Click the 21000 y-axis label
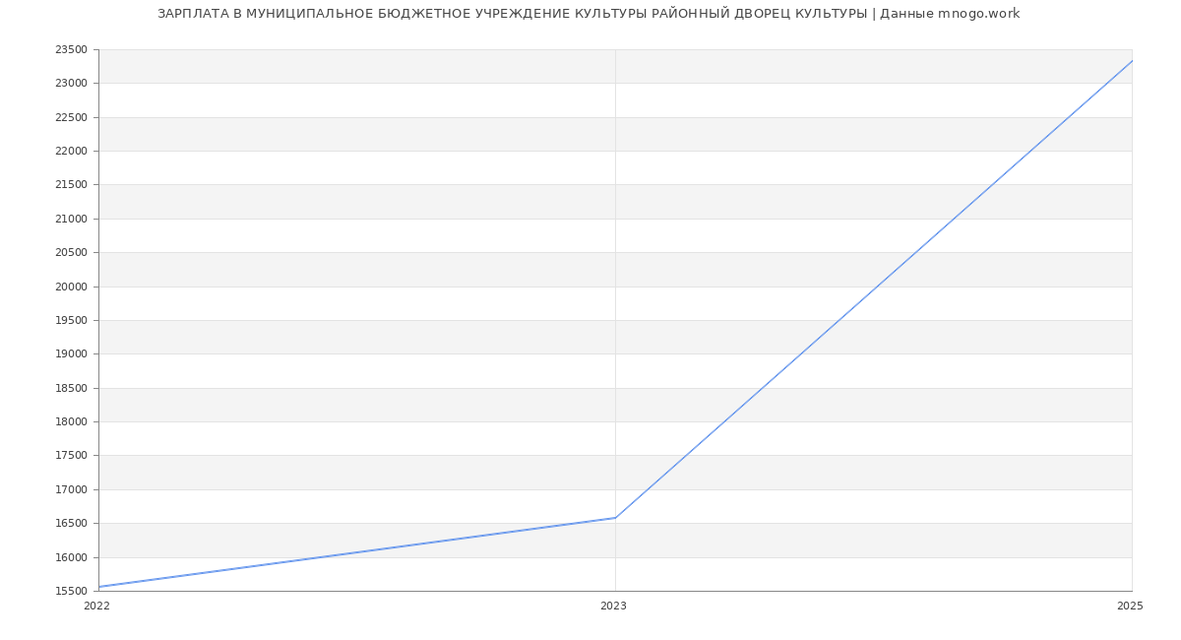1181x640 pixels. coord(72,219)
